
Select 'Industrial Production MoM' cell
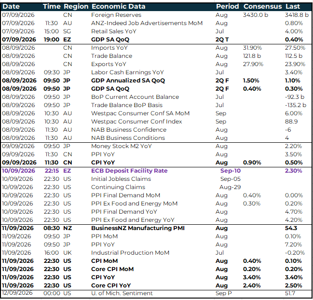coord(130,253)
